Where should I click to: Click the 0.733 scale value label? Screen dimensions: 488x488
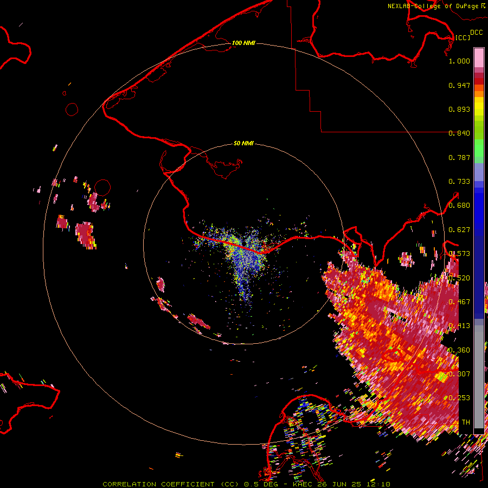point(459,182)
